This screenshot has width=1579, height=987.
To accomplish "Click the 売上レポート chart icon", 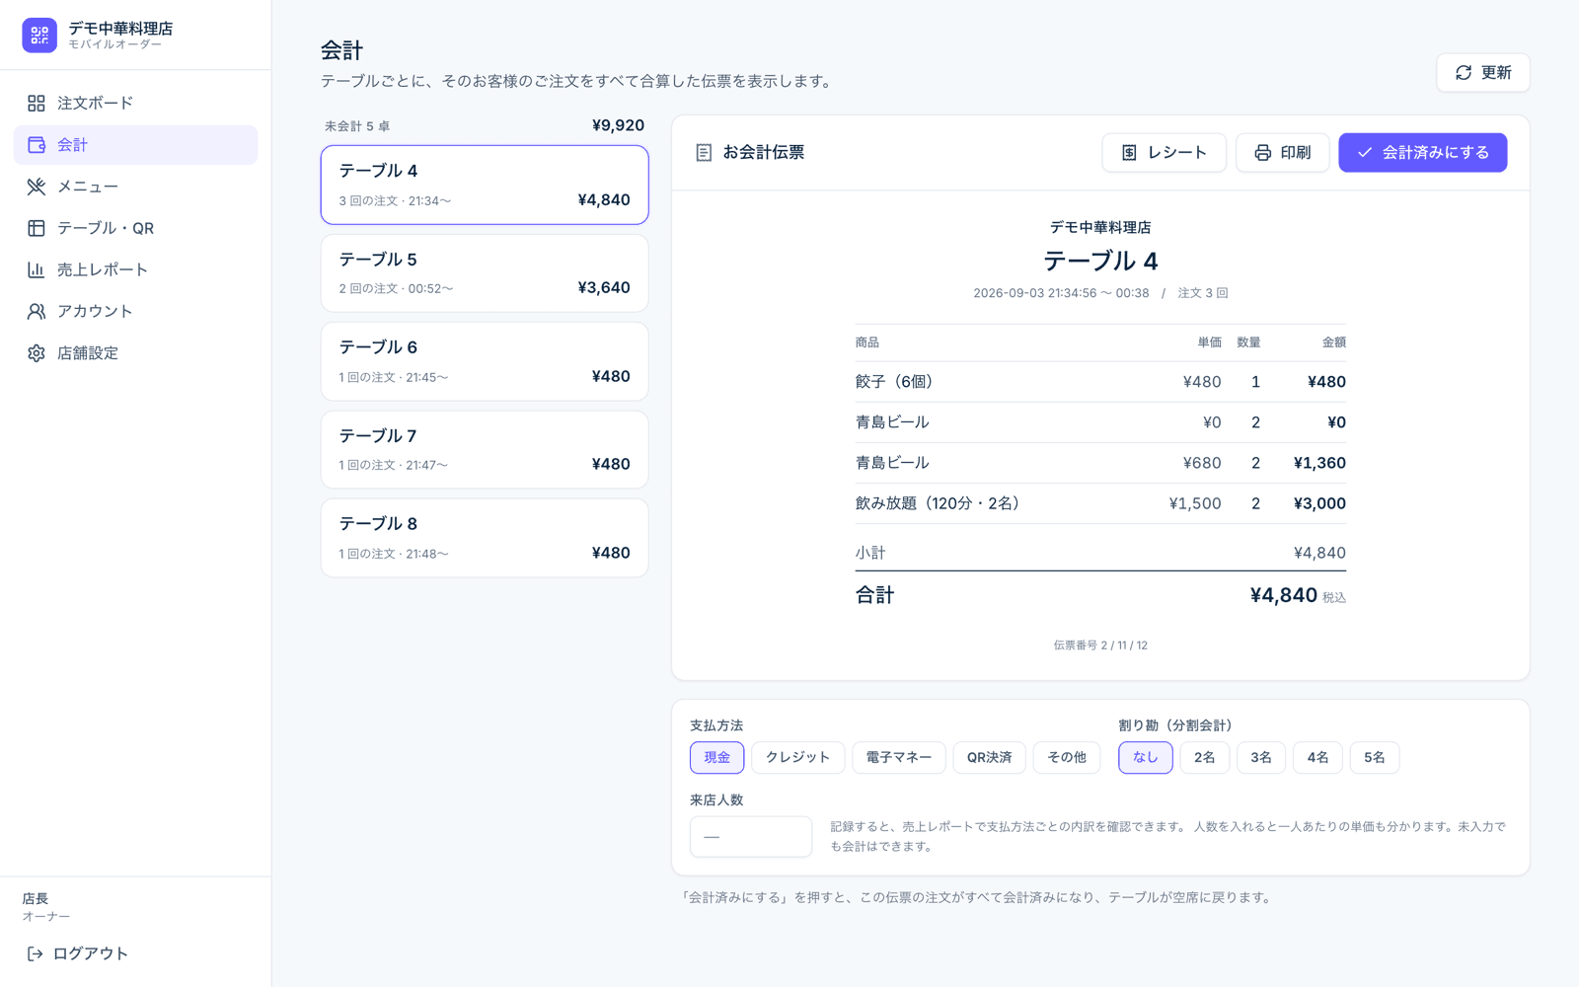I will pyautogui.click(x=37, y=269).
